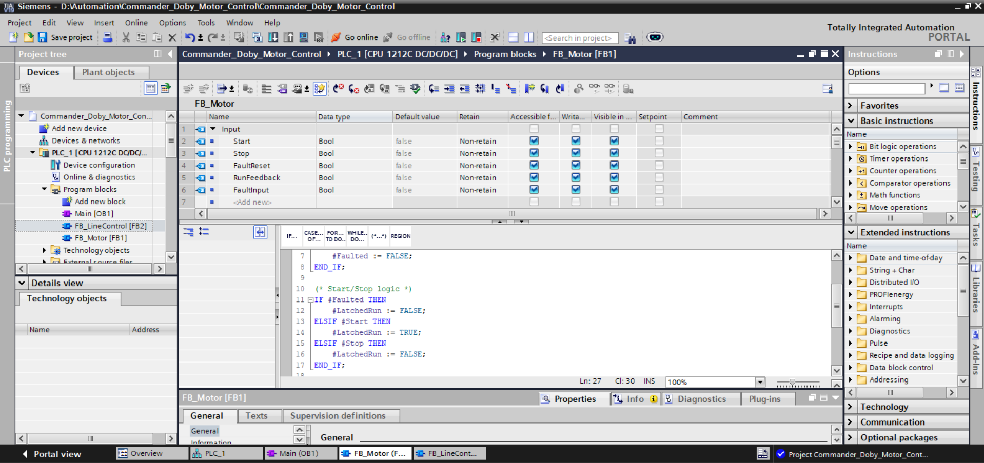Click the binoculars search icon
This screenshot has width=984, height=463.
click(631, 38)
